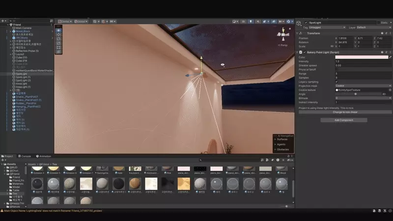Collapse the Friend scene in hierarchy
Viewport: 393px width, 221px height.
click(8, 25)
